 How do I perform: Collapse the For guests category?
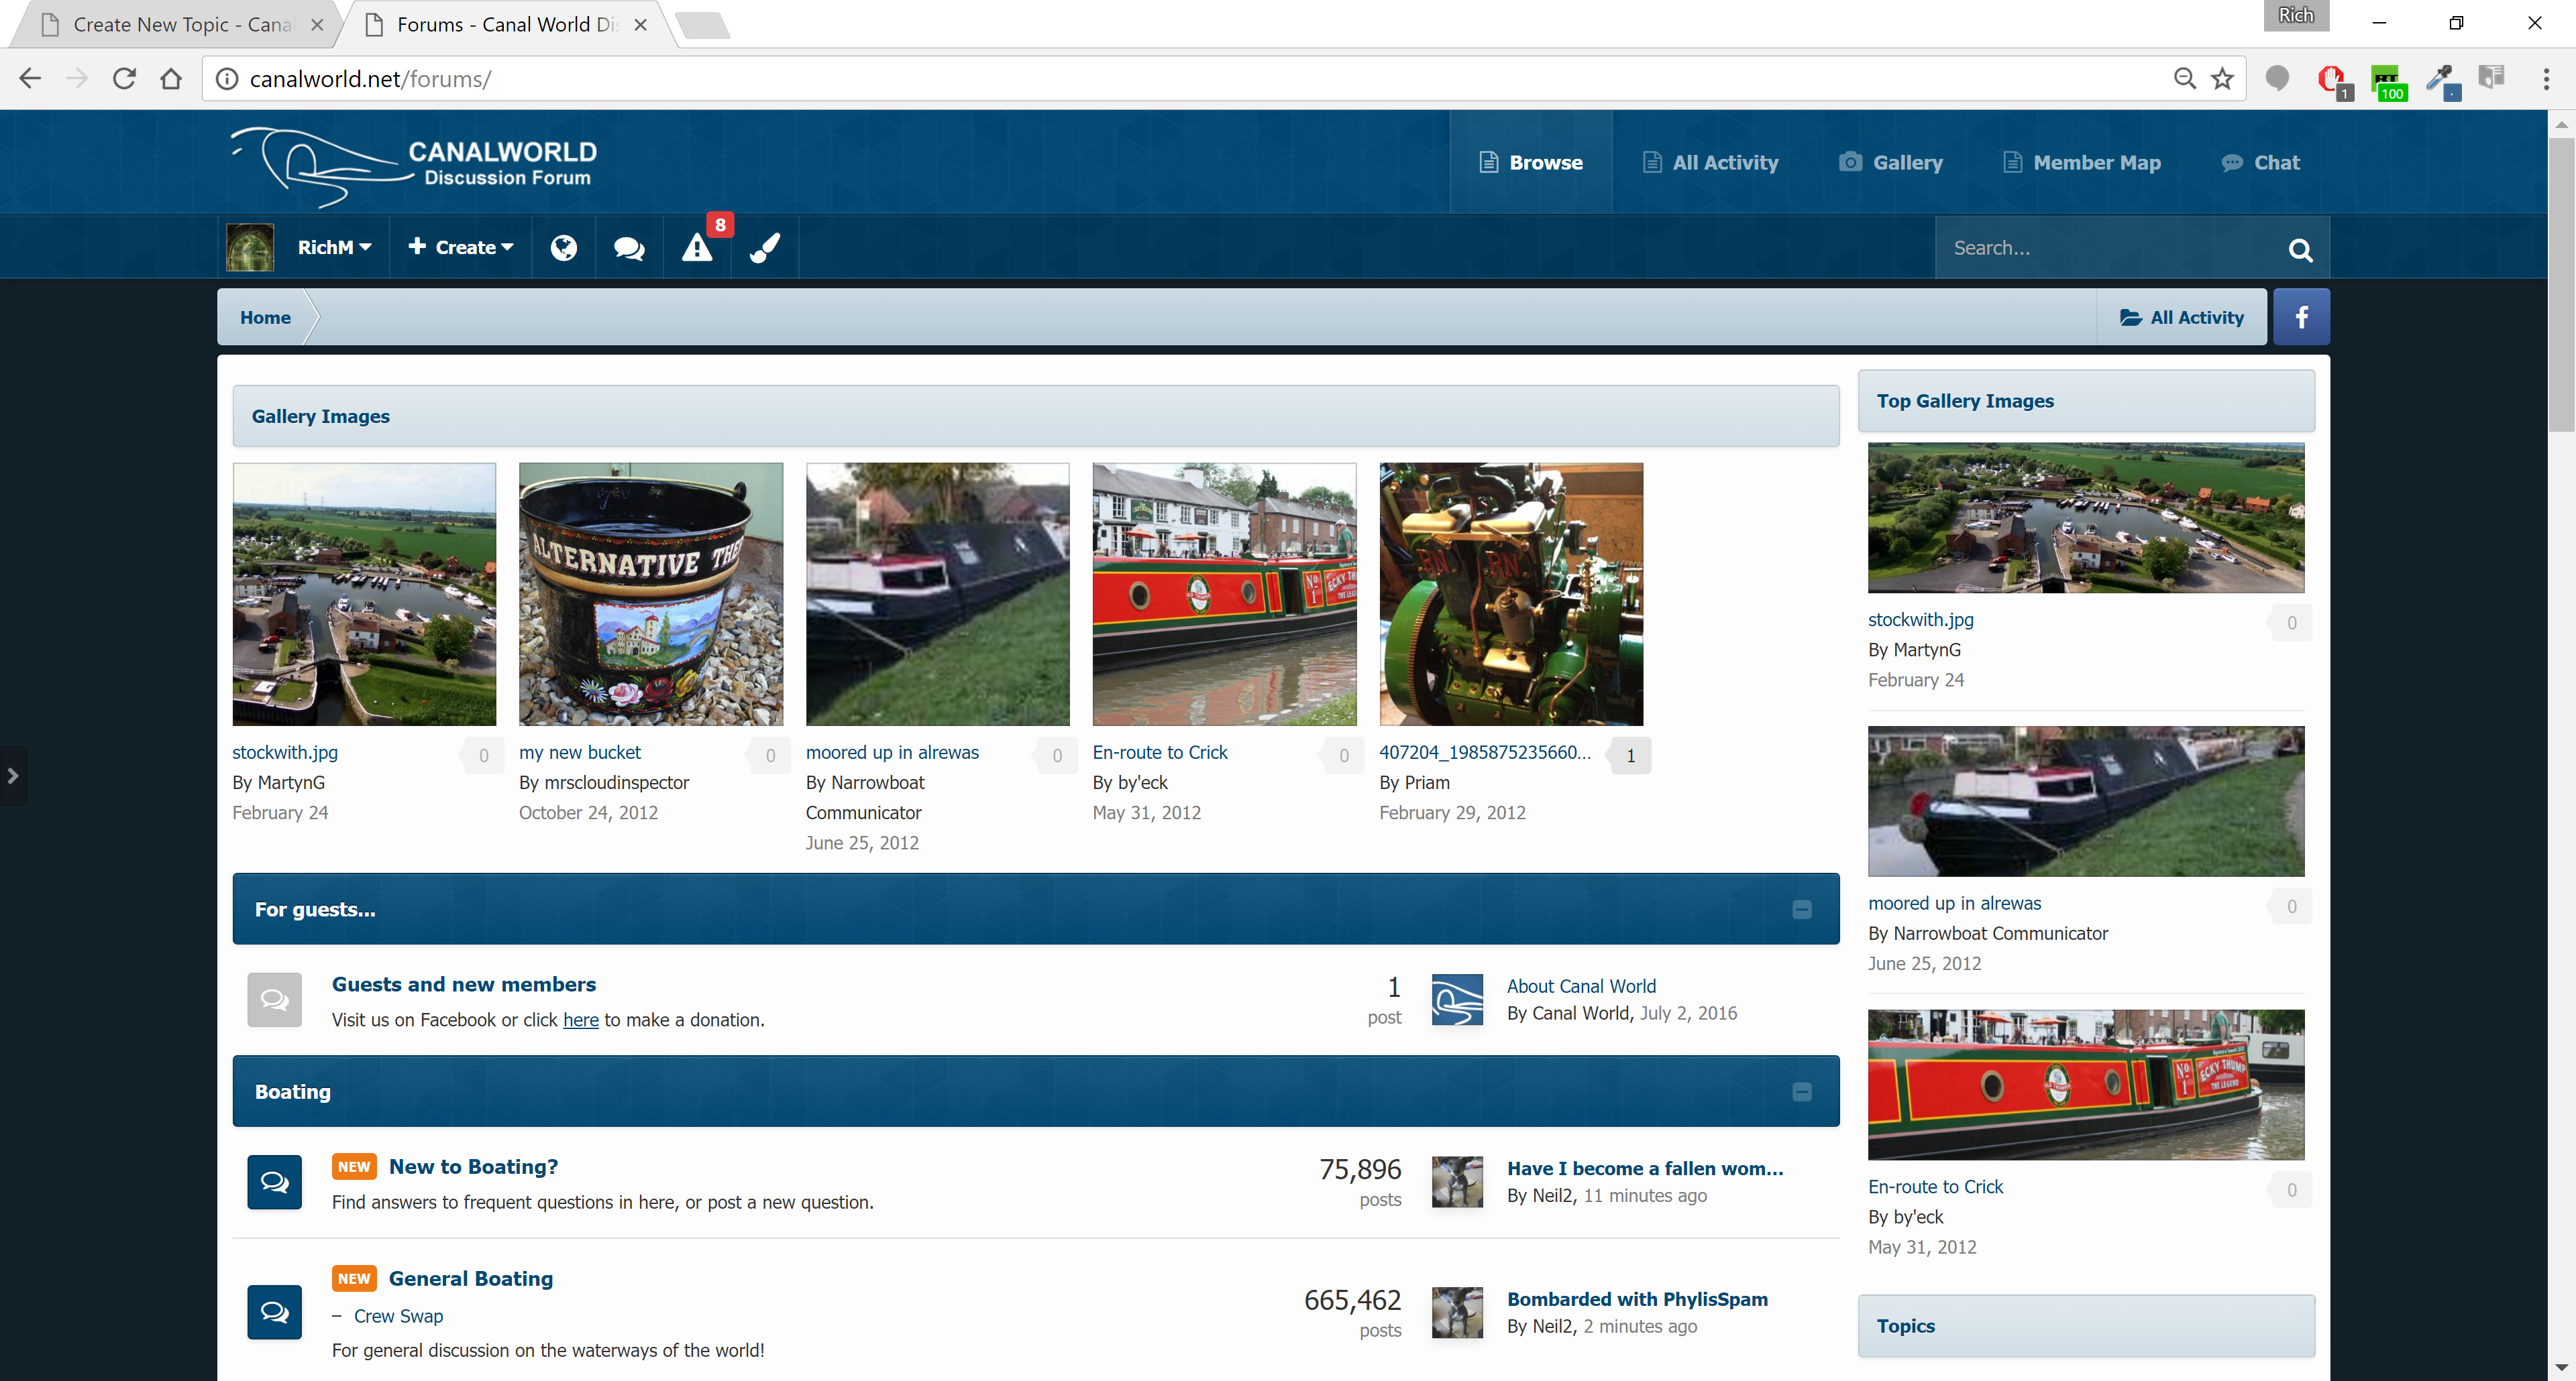pyautogui.click(x=1801, y=909)
